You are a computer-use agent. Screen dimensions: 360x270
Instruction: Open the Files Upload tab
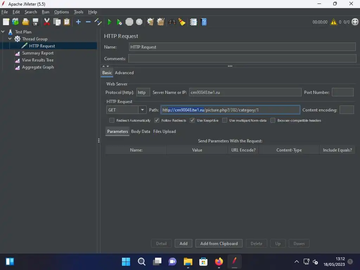click(165, 131)
